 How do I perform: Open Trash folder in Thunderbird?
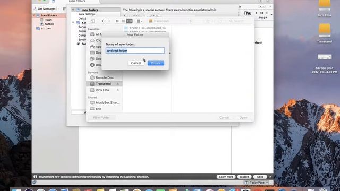click(48, 20)
